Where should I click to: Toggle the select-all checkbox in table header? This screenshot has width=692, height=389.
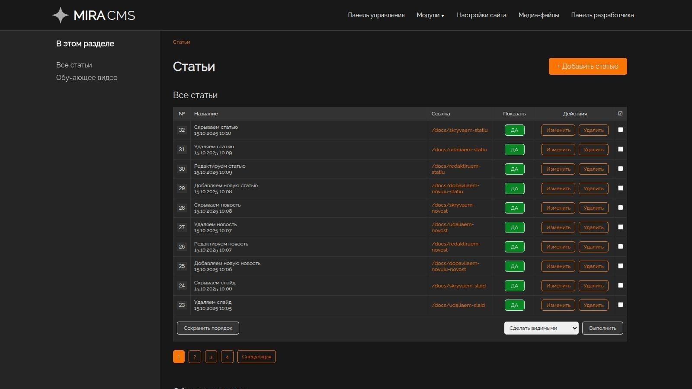(620, 114)
